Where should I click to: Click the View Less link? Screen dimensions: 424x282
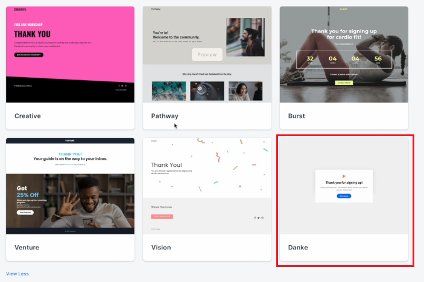point(17,274)
